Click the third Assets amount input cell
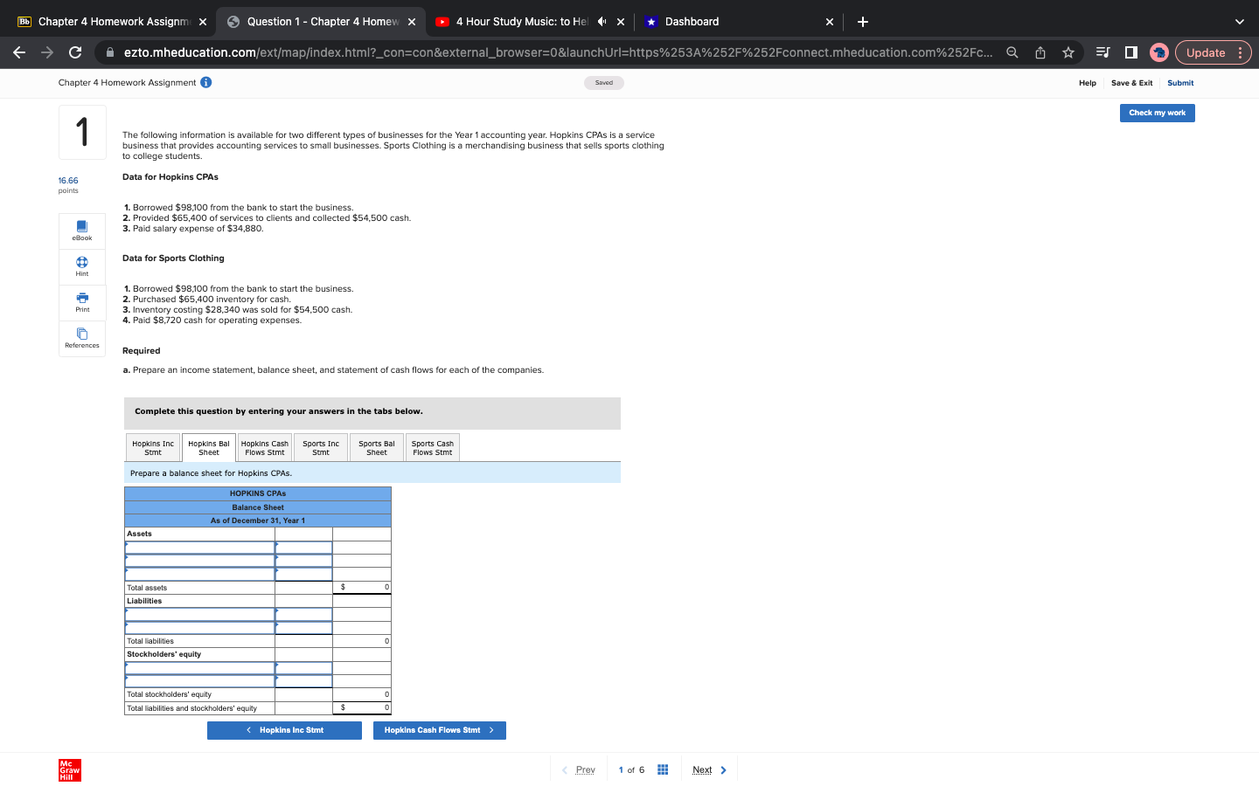 click(303, 575)
